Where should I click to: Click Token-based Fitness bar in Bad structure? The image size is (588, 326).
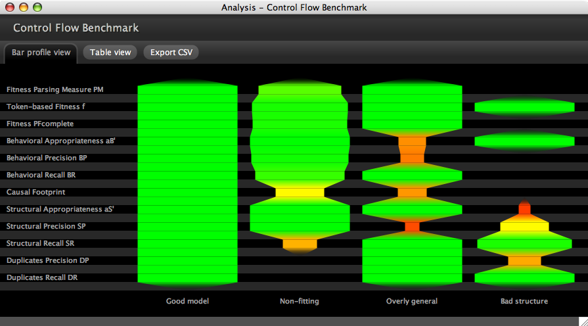524,106
